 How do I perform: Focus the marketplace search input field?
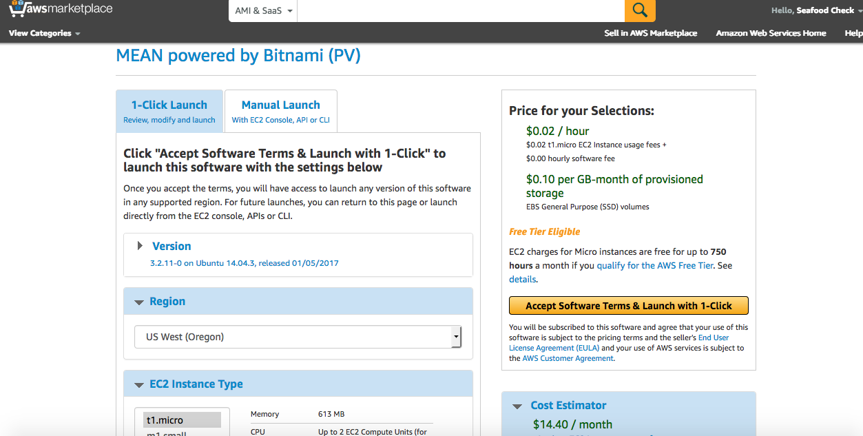click(461, 10)
